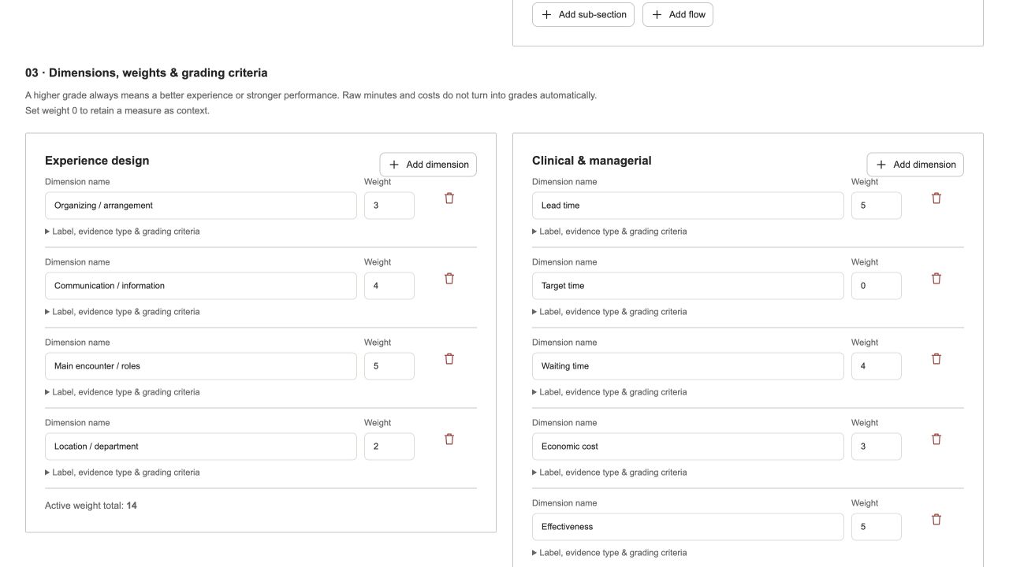Remove the Economic cost dimension
The width and height of the screenshot is (1009, 567).
936,439
